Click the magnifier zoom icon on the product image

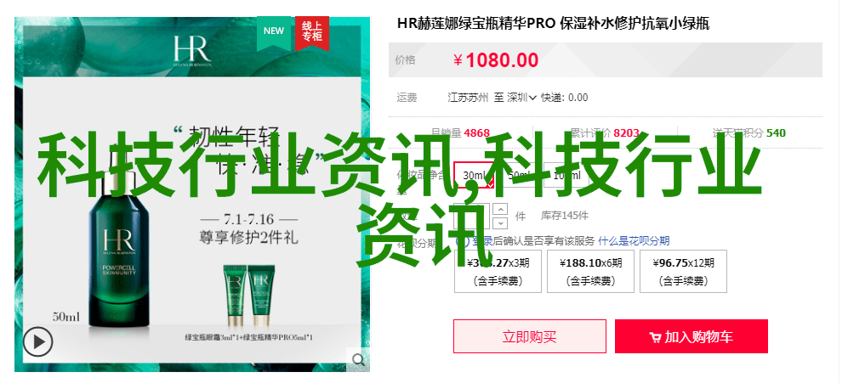(358, 359)
